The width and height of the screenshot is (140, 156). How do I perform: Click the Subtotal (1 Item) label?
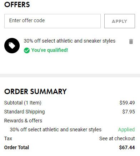pyautogui.click(x=23, y=103)
